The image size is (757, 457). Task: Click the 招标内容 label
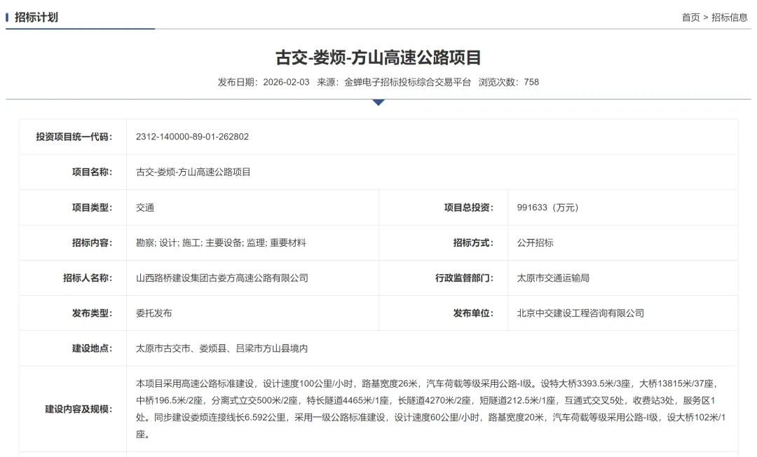93,243
